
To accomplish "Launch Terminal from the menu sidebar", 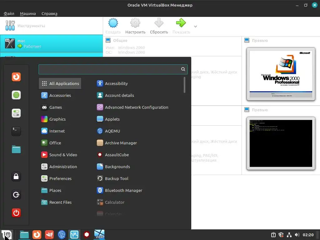I will [x=16, y=131].
